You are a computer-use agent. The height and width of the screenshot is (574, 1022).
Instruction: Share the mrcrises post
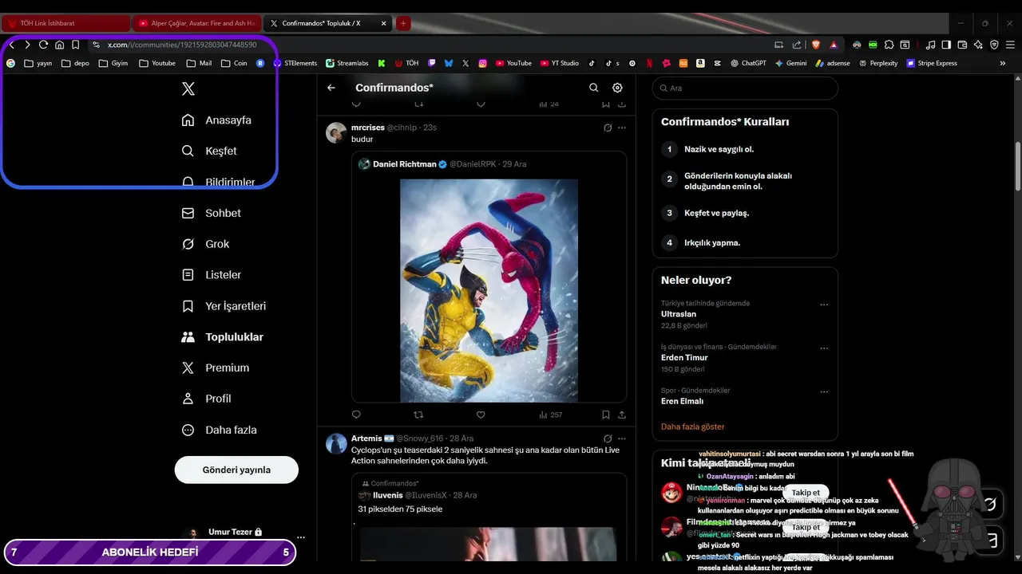(x=622, y=415)
